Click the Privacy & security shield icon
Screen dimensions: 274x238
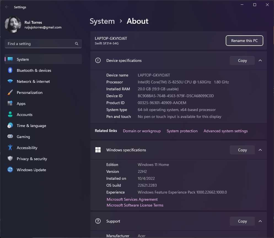[10, 158]
